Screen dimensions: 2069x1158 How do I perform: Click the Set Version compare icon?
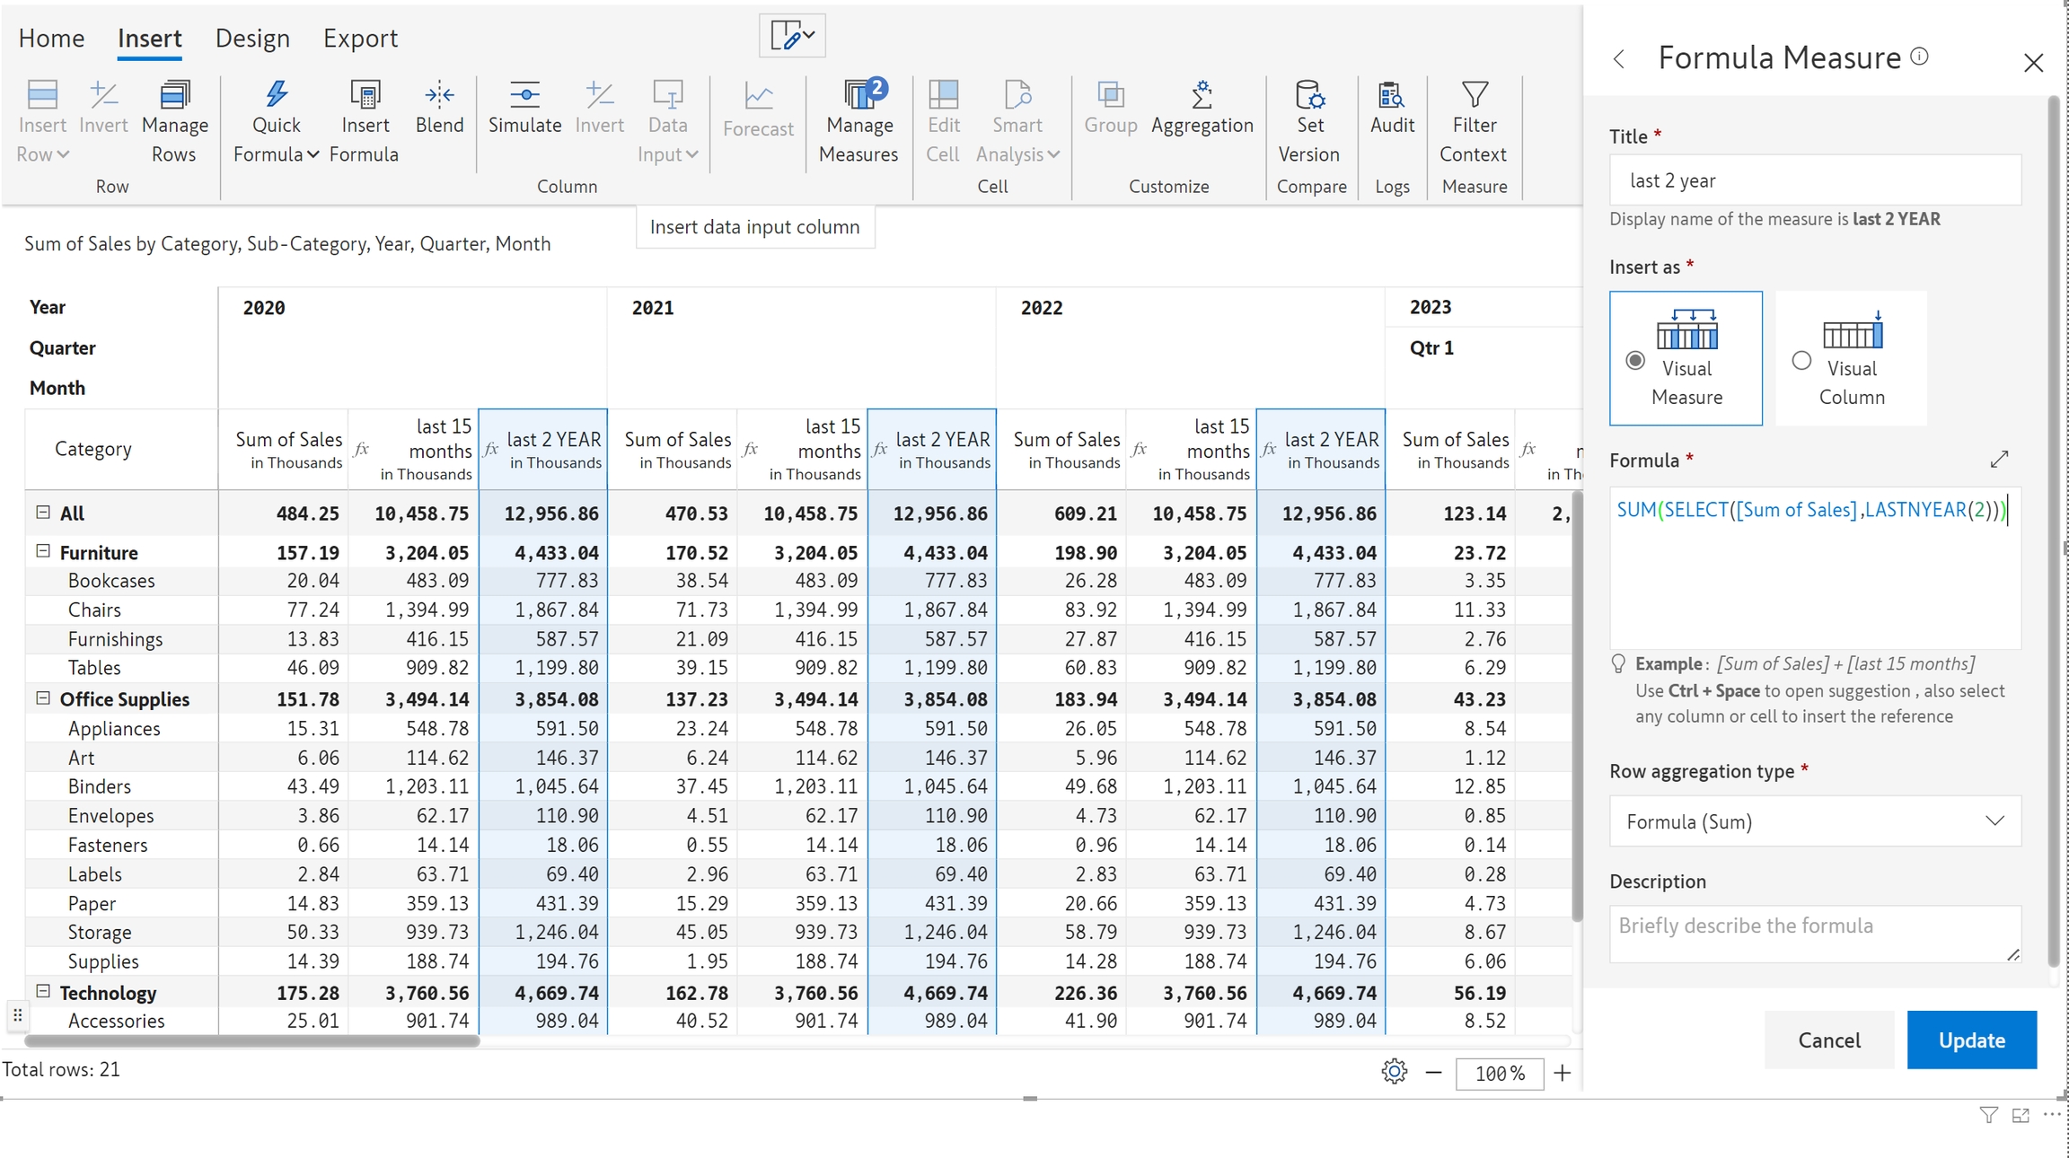point(1309,94)
